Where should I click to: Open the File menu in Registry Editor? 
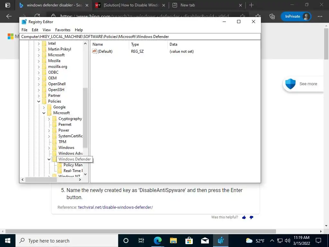(x=24, y=30)
